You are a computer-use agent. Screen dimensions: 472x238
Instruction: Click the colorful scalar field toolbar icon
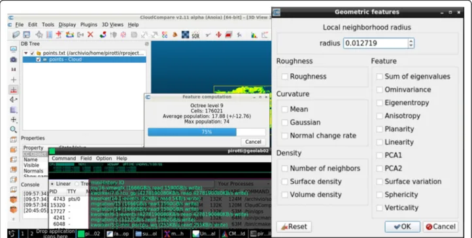[x=70, y=35]
